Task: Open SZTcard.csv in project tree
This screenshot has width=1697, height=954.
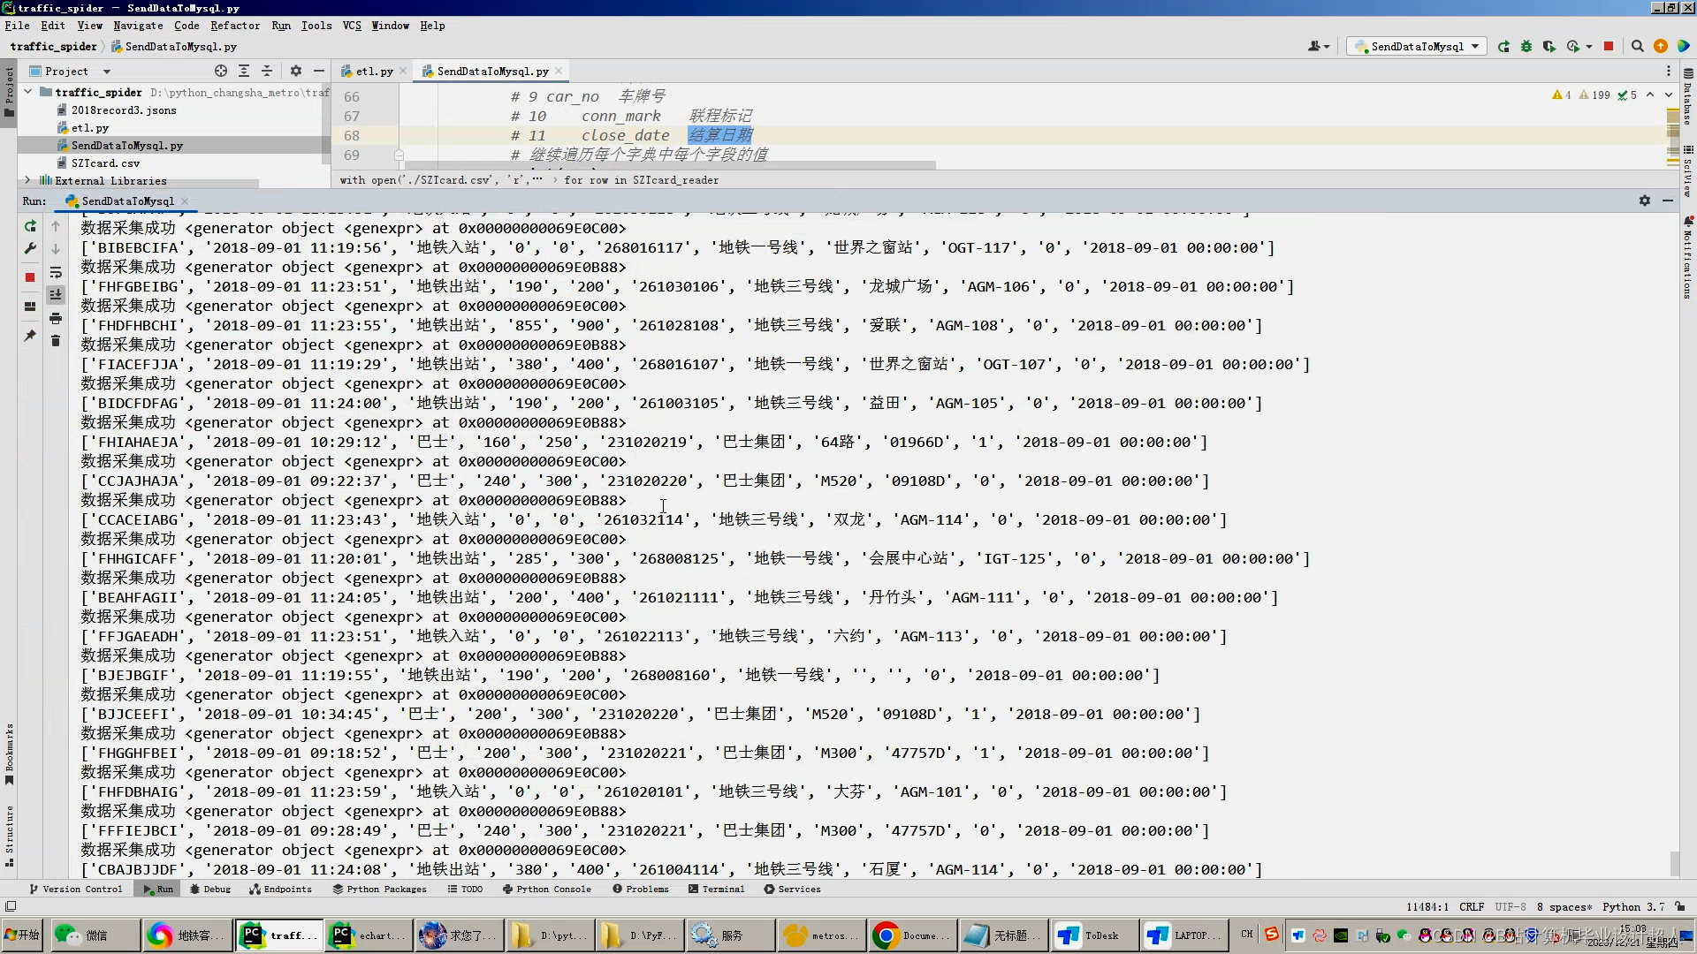Action: point(105,163)
